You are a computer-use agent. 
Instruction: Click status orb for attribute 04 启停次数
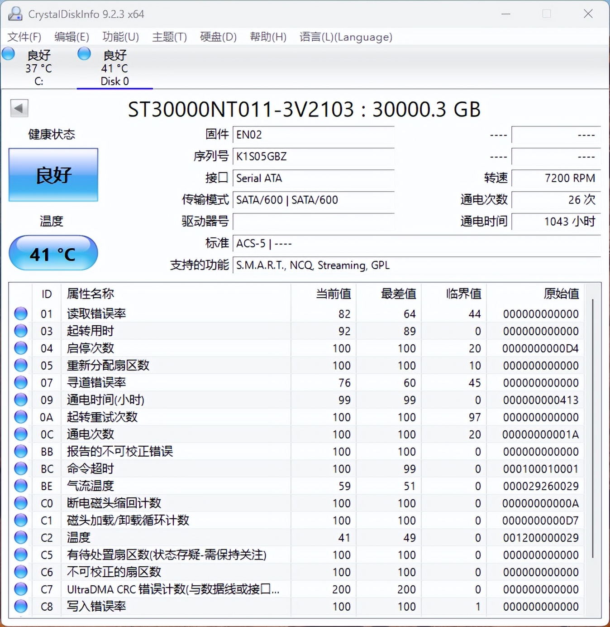tap(21, 348)
